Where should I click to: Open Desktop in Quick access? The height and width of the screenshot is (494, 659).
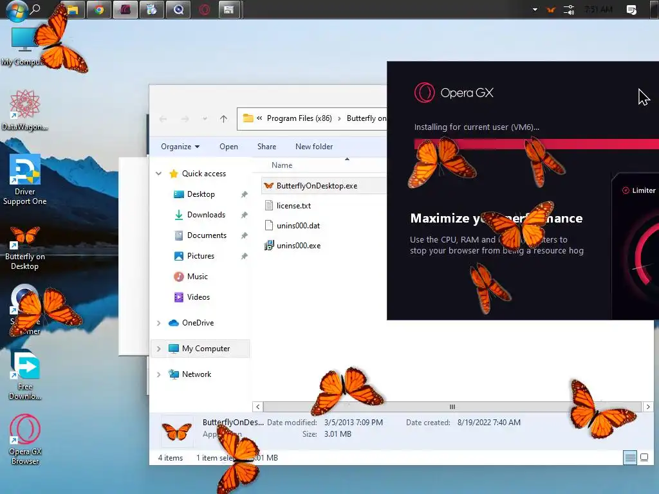click(x=201, y=194)
